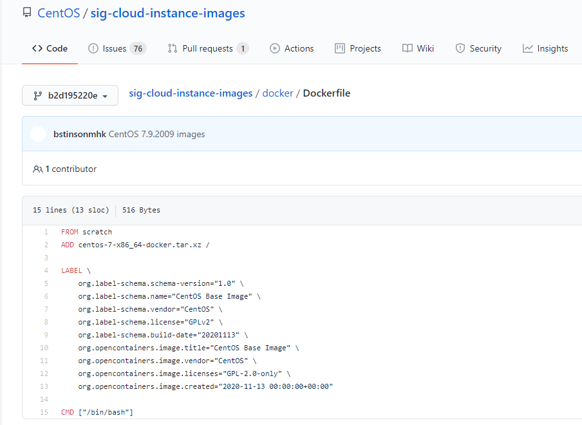The width and height of the screenshot is (582, 425).
Task: Open the Wiki tab
Action: point(418,49)
